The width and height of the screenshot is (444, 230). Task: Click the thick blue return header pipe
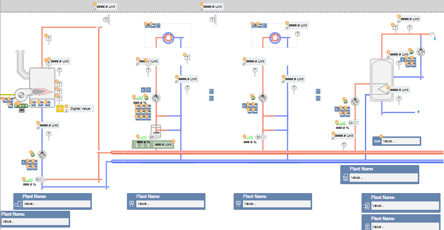pyautogui.click(x=277, y=161)
